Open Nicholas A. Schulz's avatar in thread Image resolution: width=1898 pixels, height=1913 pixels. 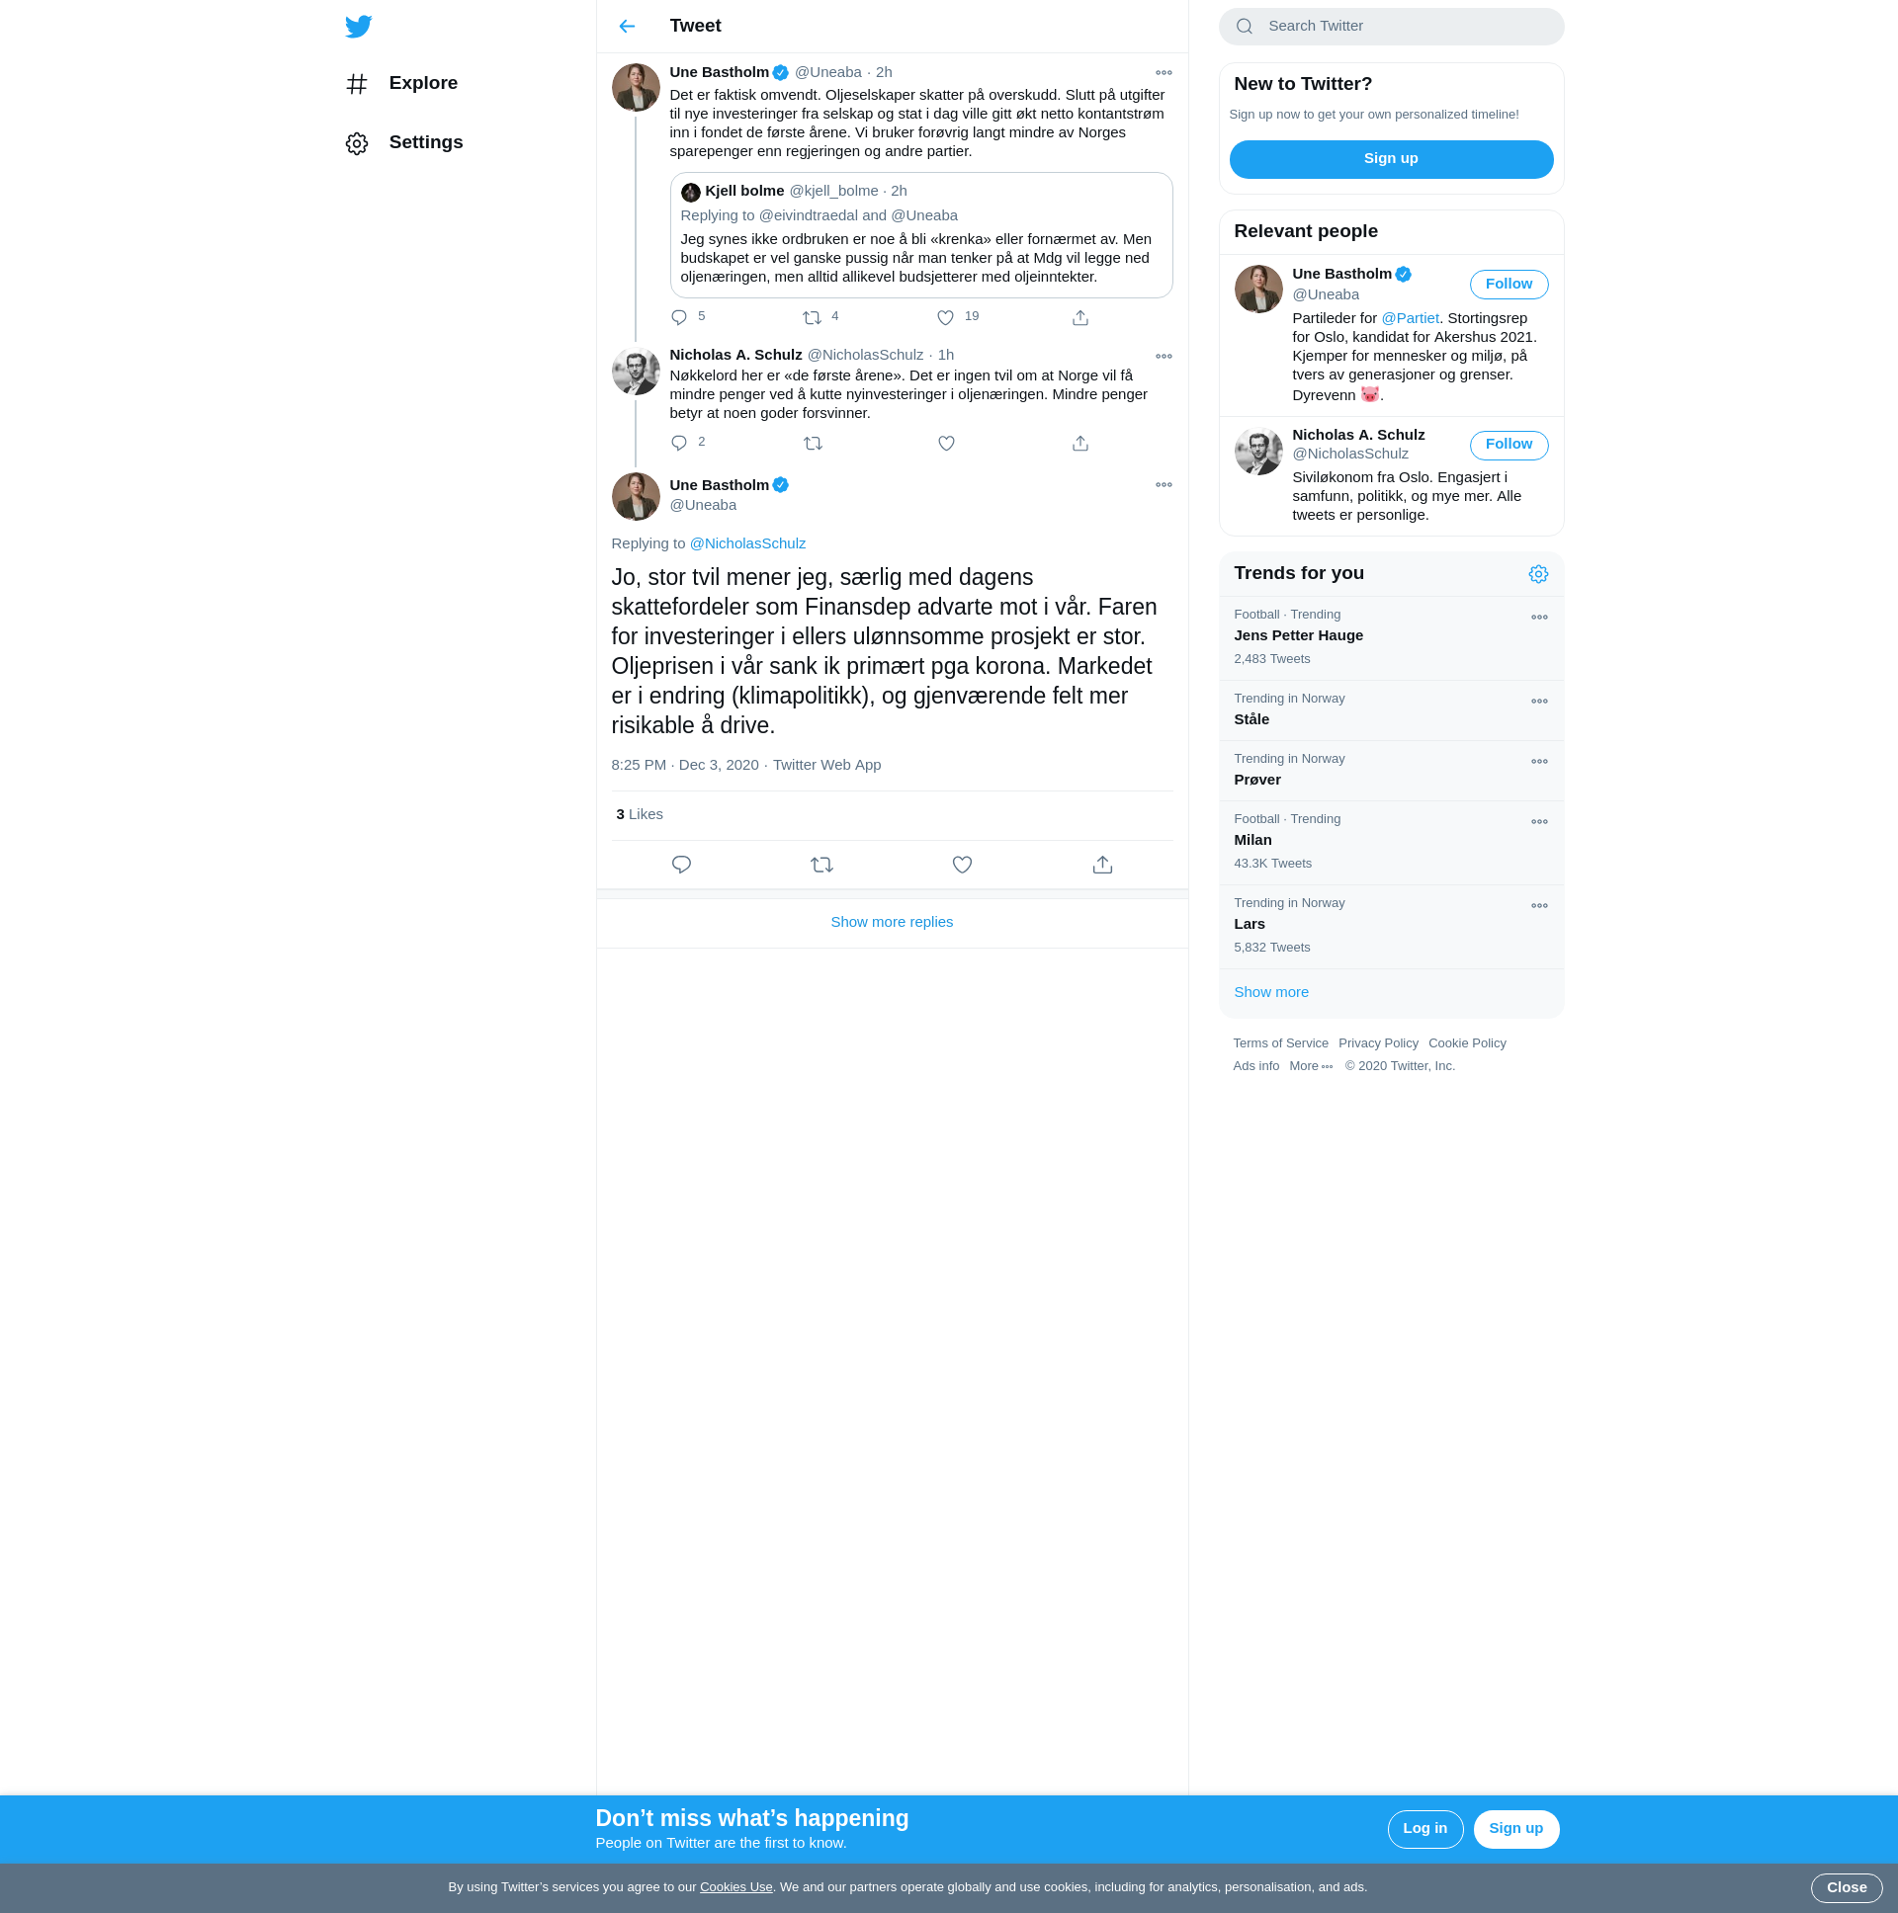pyautogui.click(x=636, y=372)
